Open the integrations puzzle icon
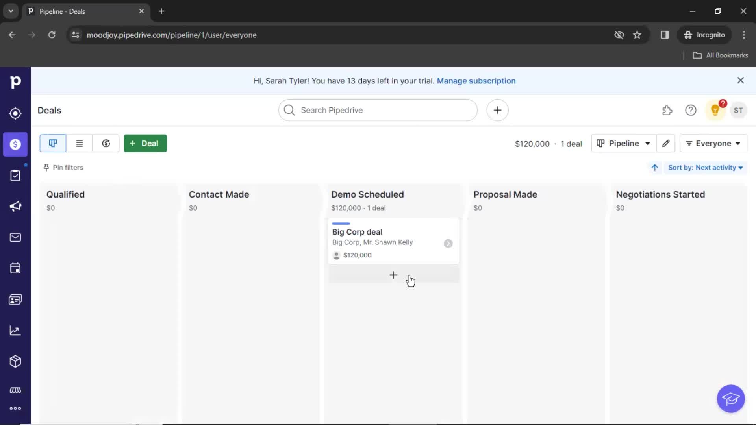756x425 pixels. pos(667,111)
